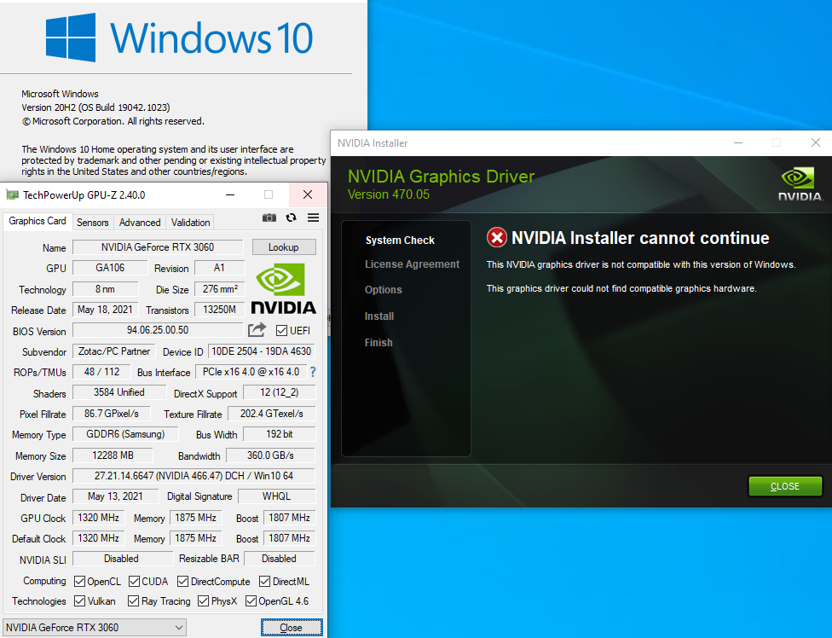Screen dimensions: 832x638
Task: Select License Agreement installer step
Action: coord(412,264)
